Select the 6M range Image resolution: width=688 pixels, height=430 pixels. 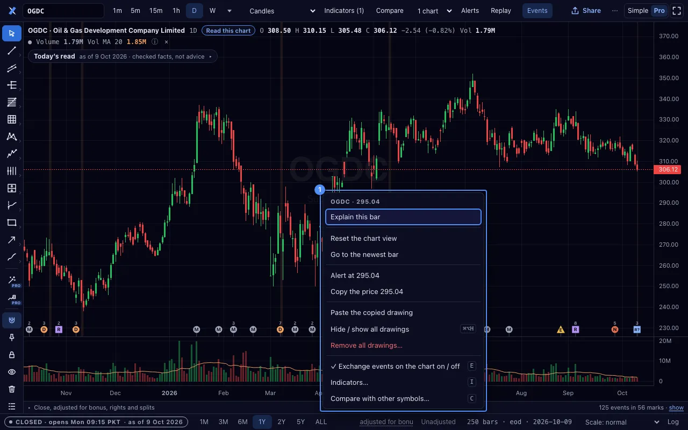coord(242,422)
